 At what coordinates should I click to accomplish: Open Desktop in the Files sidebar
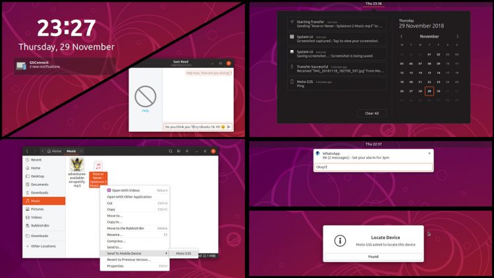[43, 176]
